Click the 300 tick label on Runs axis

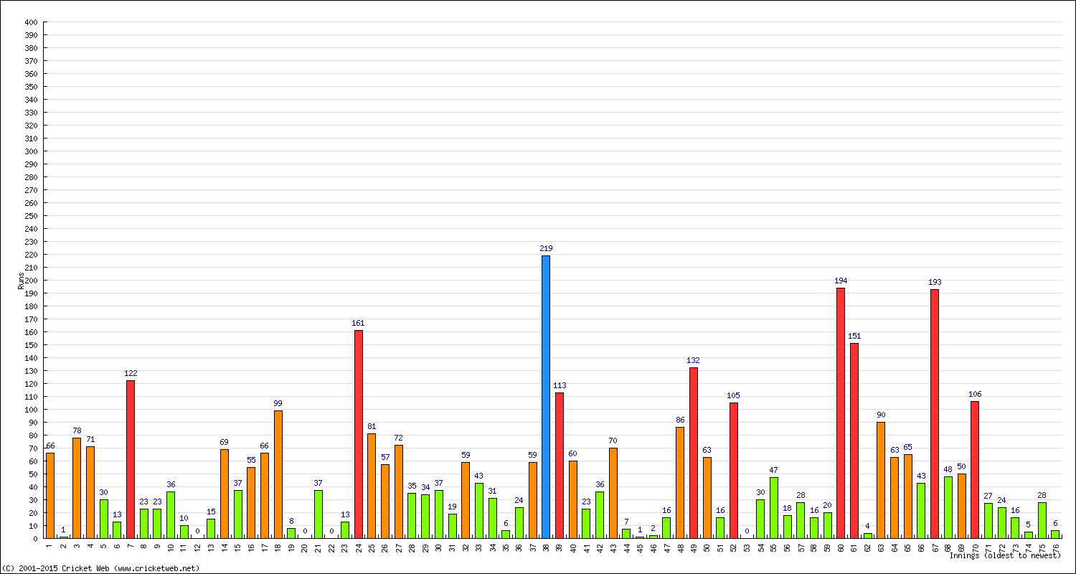pos(30,151)
